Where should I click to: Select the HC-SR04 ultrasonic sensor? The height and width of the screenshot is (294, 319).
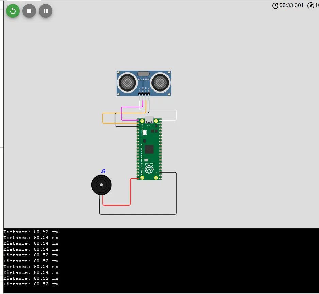(144, 83)
